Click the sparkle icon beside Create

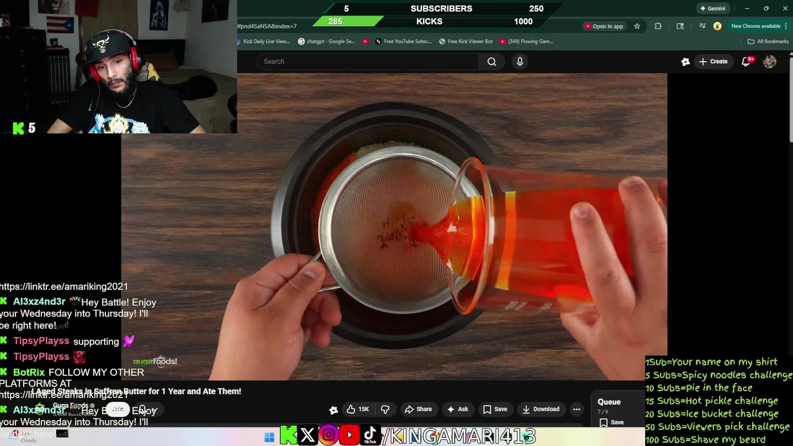(x=685, y=61)
